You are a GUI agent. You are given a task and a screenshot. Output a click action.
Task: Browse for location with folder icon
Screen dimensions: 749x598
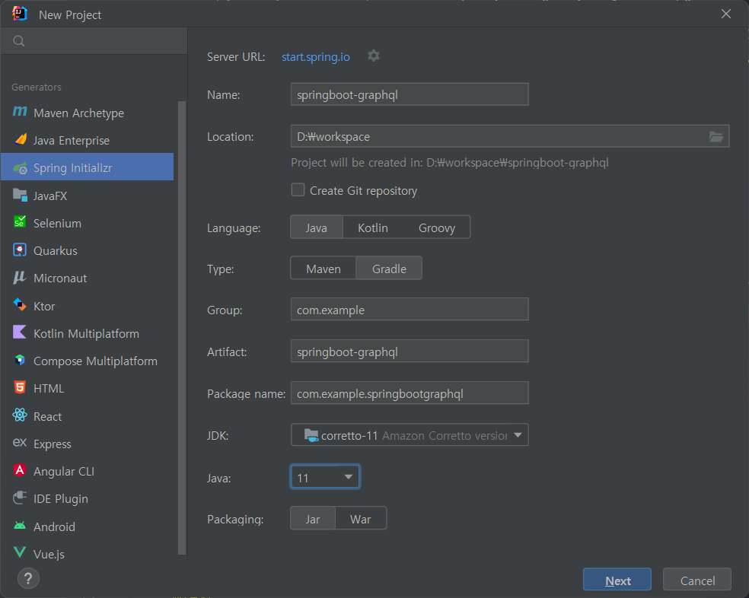716,137
